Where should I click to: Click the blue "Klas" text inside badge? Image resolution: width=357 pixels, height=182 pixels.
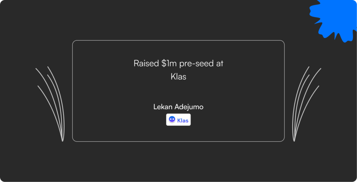click(x=183, y=121)
